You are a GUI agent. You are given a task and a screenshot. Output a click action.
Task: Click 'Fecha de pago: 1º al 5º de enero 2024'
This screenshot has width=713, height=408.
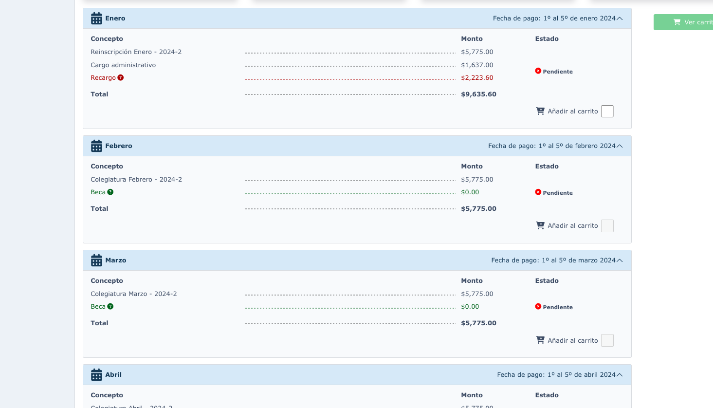[x=554, y=19]
